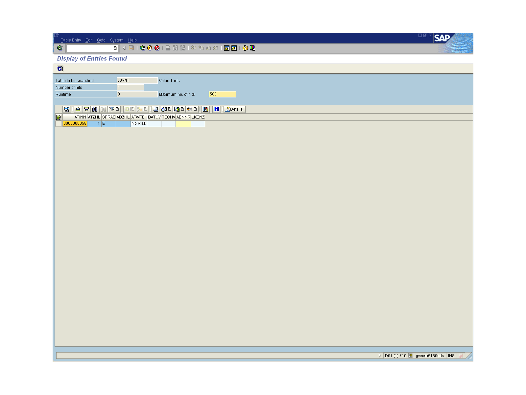Click the Refresh icon below the title
The width and height of the screenshot is (526, 395).
[x=60, y=68]
